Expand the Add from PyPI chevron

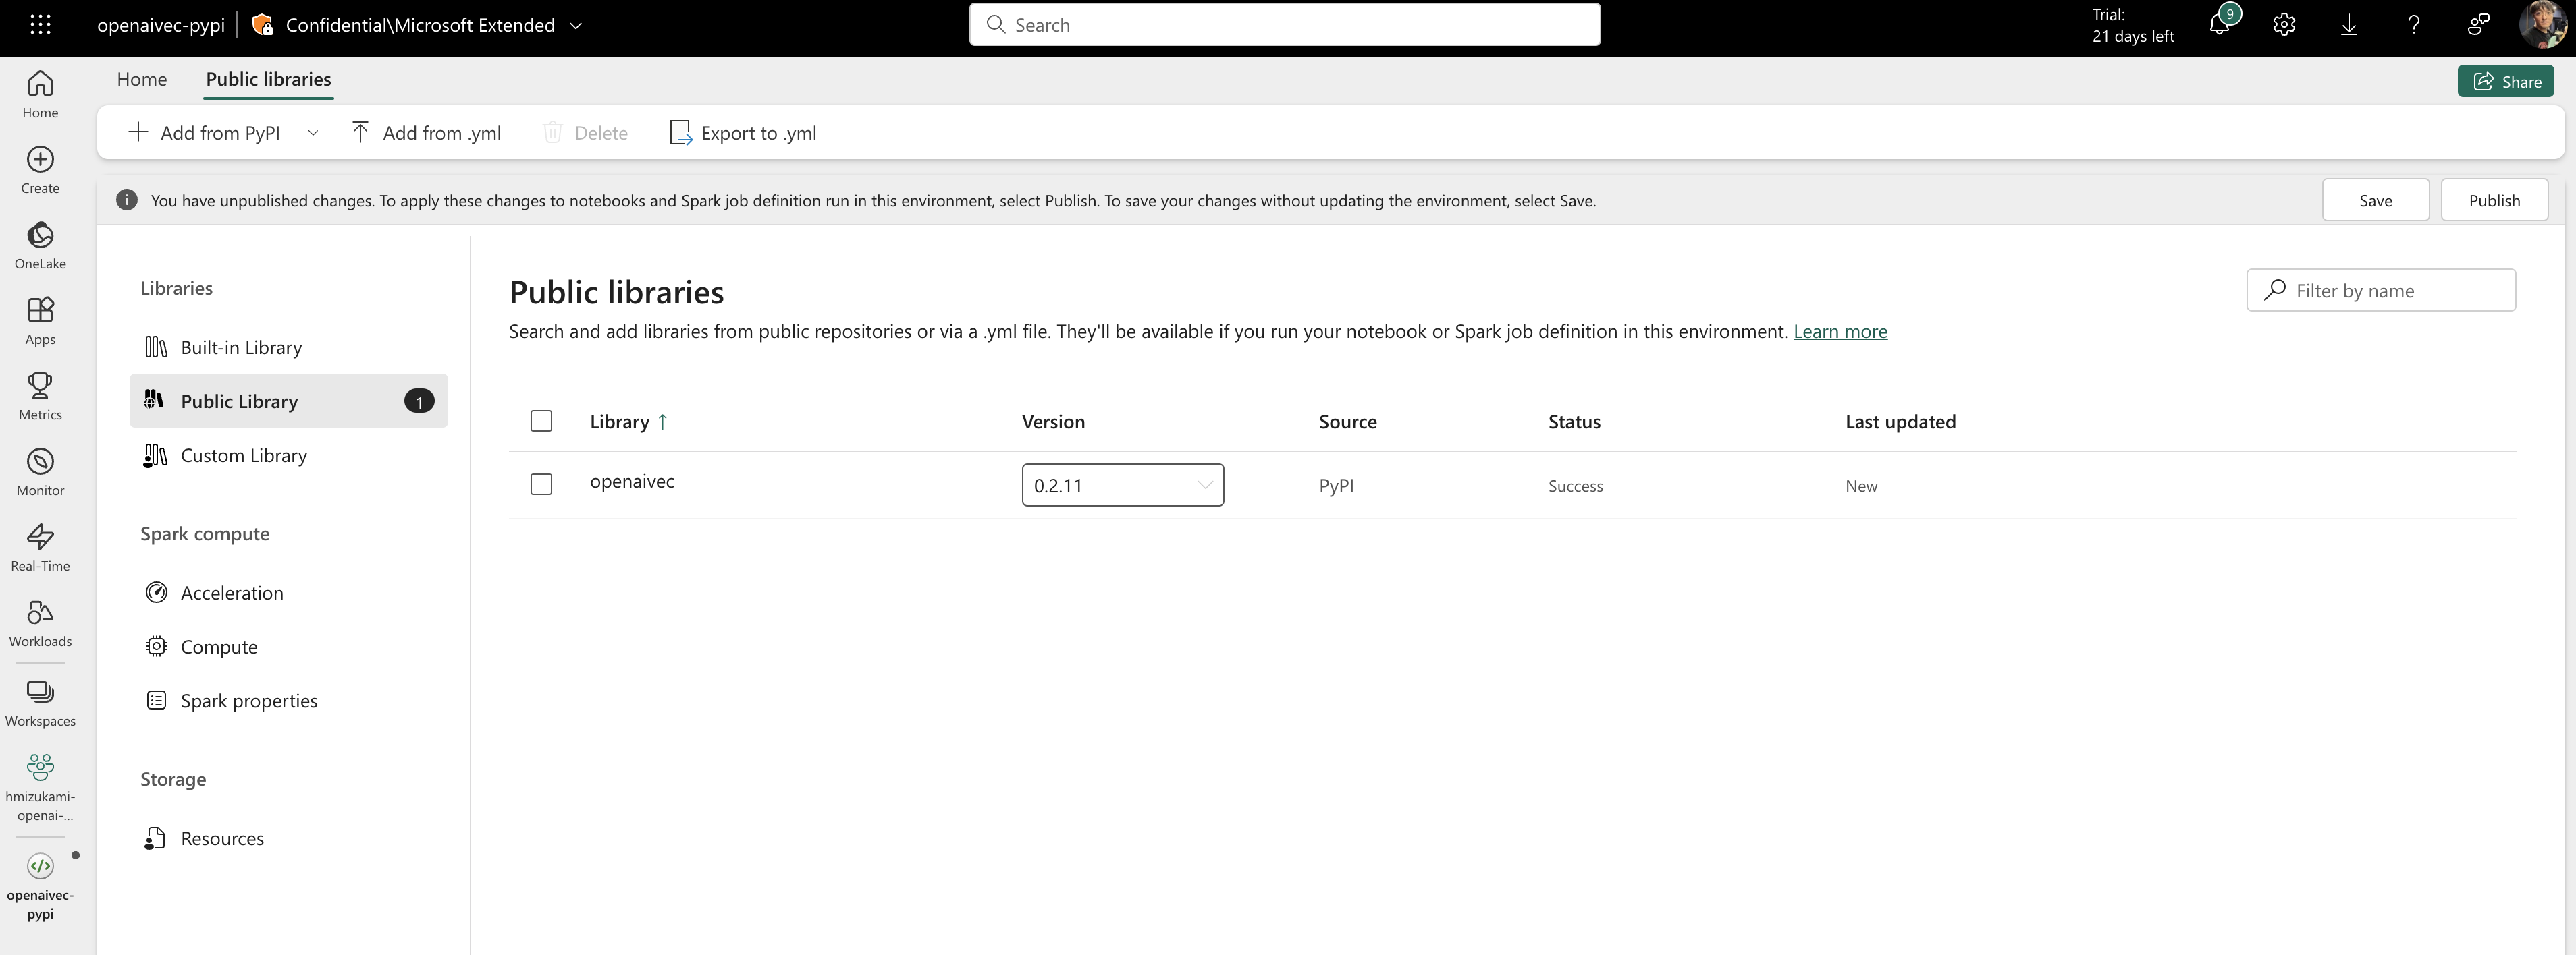click(313, 133)
